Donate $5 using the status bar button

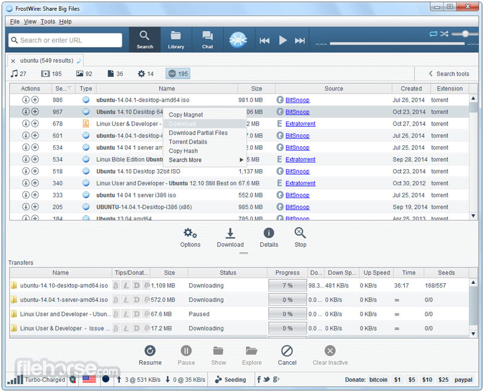click(x=412, y=379)
